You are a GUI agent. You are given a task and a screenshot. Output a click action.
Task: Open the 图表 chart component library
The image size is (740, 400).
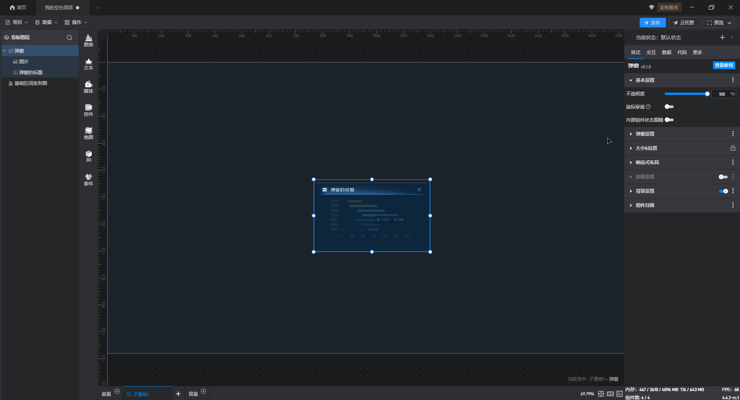point(88,41)
